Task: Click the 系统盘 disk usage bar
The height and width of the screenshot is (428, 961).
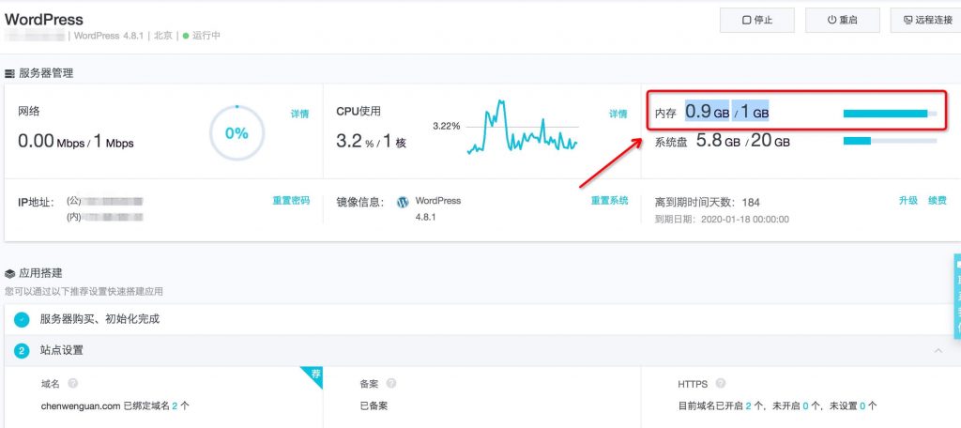Action: [x=890, y=141]
